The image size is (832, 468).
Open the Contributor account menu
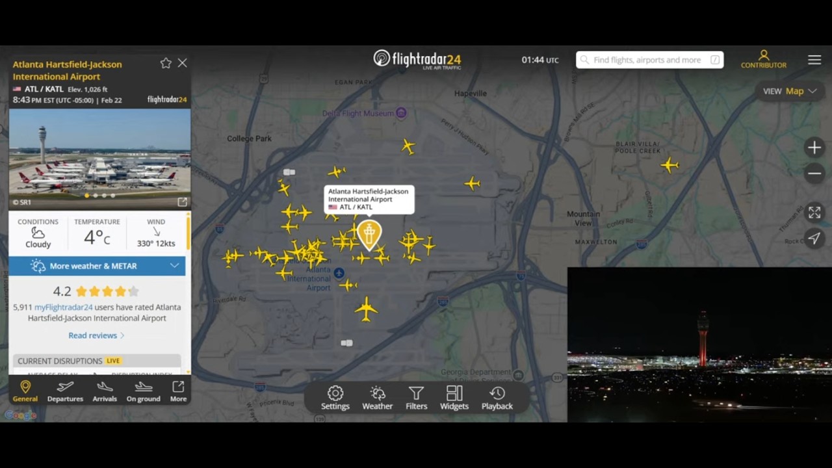(x=764, y=59)
